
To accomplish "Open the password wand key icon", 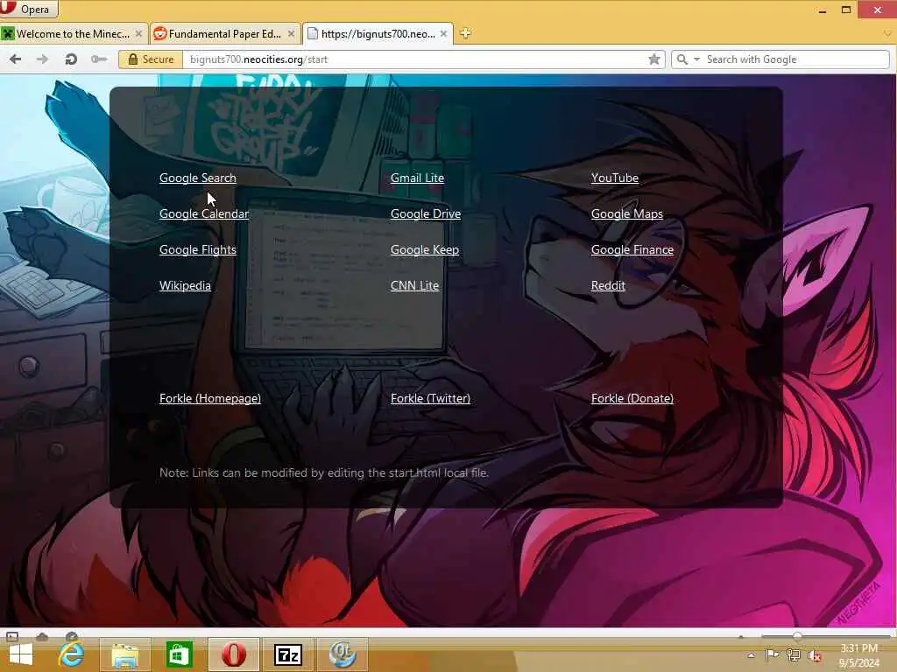I will pyautogui.click(x=99, y=59).
